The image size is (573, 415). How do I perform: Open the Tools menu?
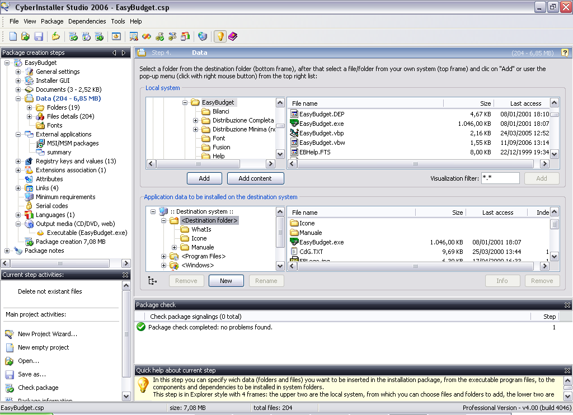pyautogui.click(x=118, y=21)
